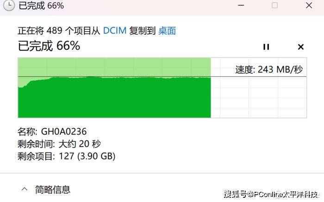Click the 正在将 489 个项目从 text
324x202 pixels.
tap(59, 31)
